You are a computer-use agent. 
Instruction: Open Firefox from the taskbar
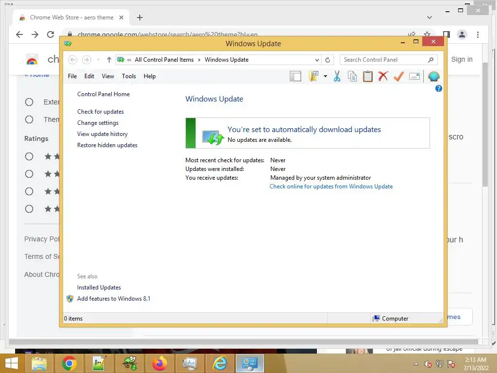pos(159,363)
